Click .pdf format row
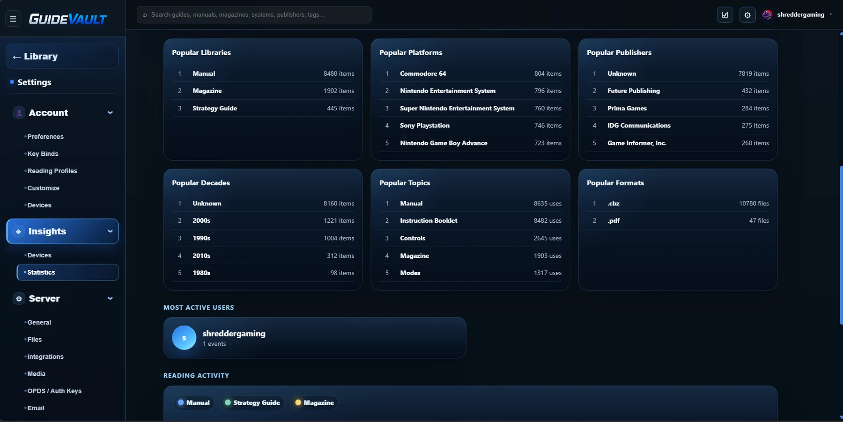 tap(678, 221)
